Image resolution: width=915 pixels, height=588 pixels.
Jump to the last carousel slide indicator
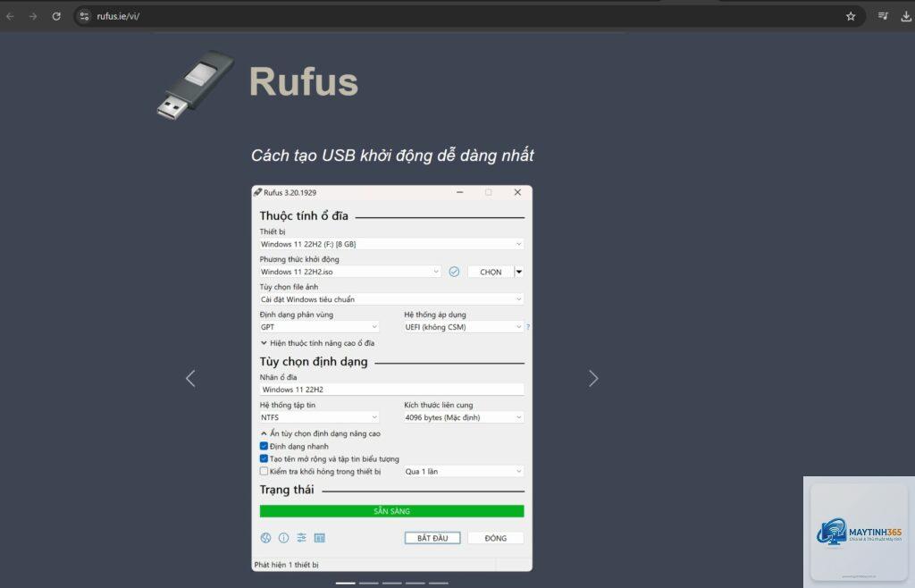pos(439,583)
